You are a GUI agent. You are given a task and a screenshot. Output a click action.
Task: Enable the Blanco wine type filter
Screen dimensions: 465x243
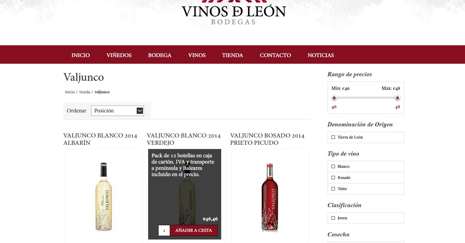pyautogui.click(x=333, y=166)
